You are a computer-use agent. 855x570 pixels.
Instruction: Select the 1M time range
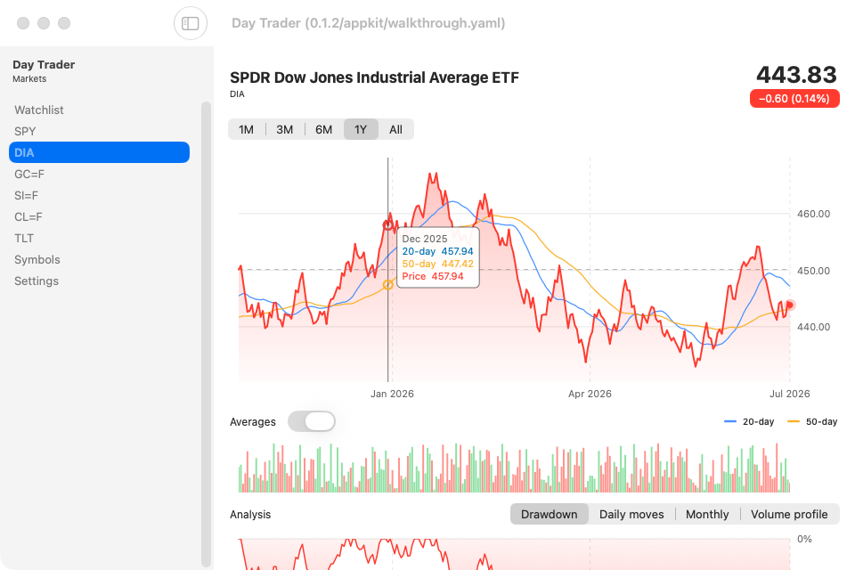click(x=246, y=130)
